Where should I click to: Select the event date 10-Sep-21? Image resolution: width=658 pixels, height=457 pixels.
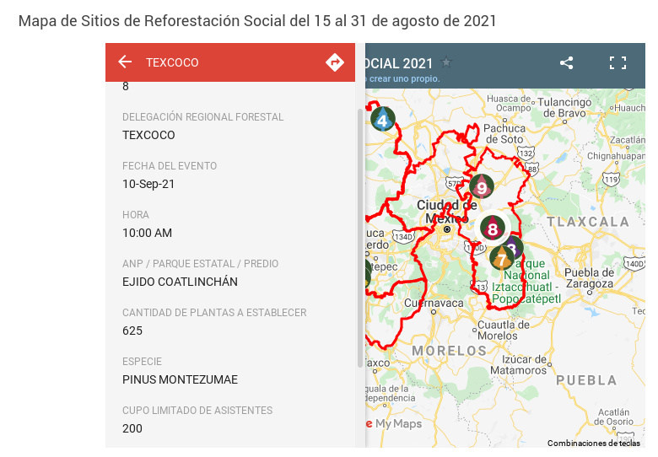coord(148,184)
